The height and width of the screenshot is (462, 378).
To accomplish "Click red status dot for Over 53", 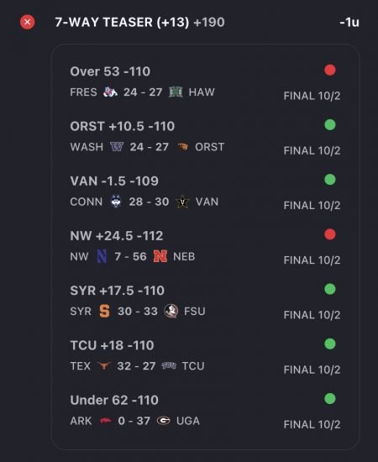I will pos(330,70).
